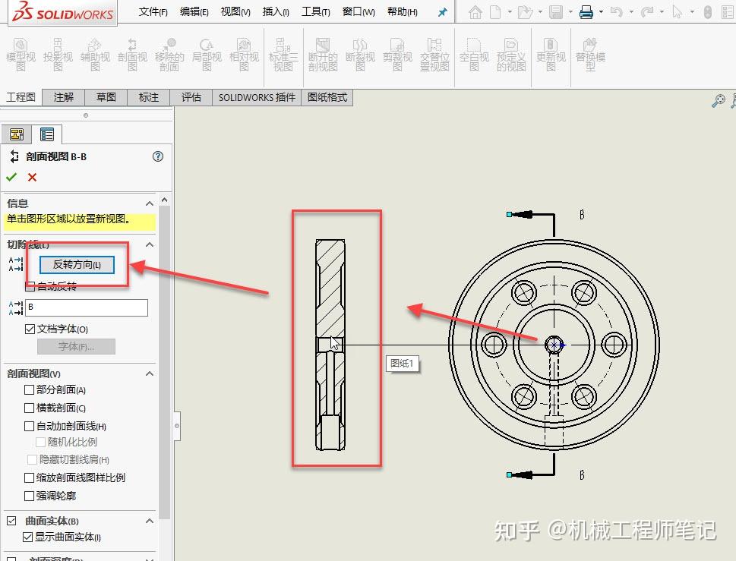Screen dimensions: 736x561
Task: Open the Save dropdown arrow
Action: click(570, 12)
